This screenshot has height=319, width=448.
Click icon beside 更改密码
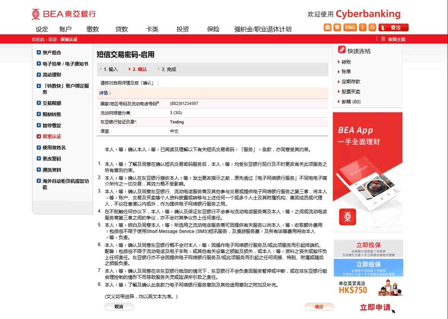39,158
